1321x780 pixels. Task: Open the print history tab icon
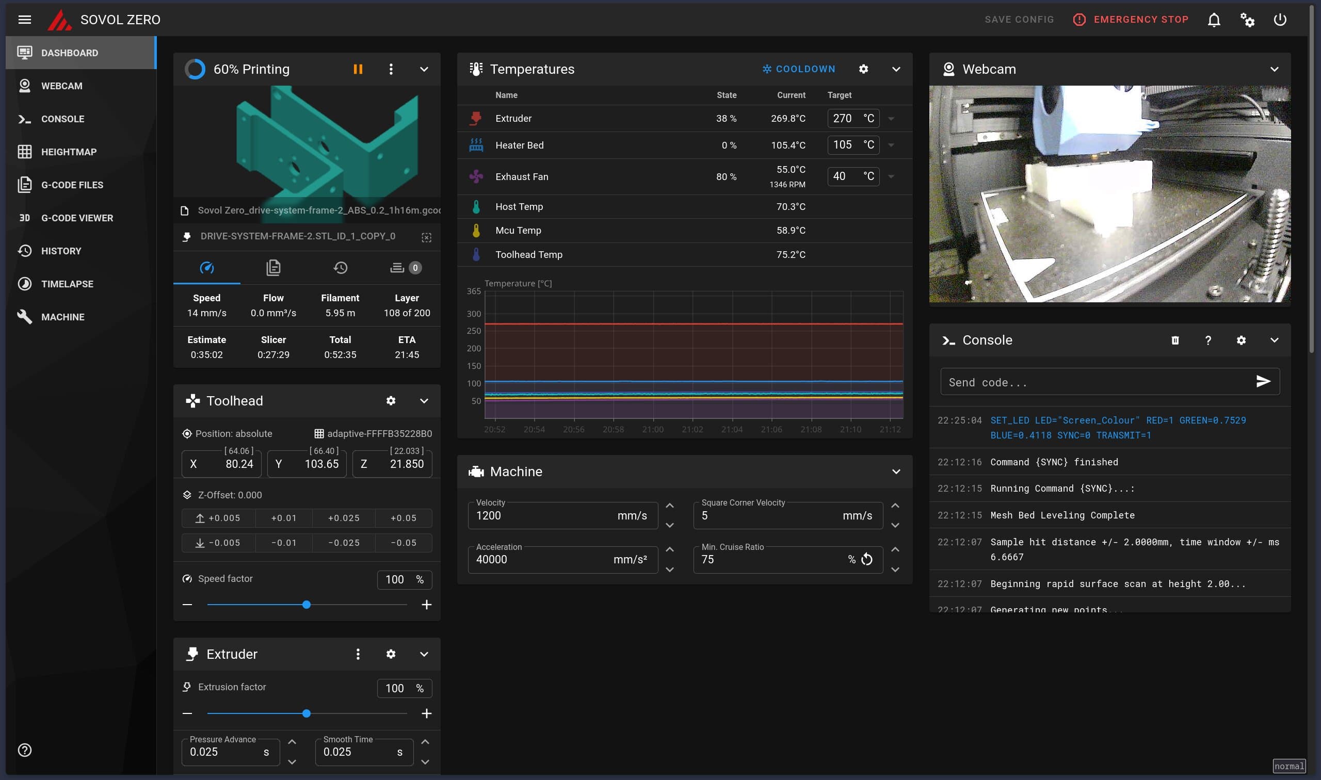coord(340,268)
